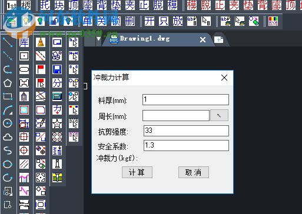The image size is (302, 214).
Task: Click the 分 toolbar icon
Action: pos(57,83)
